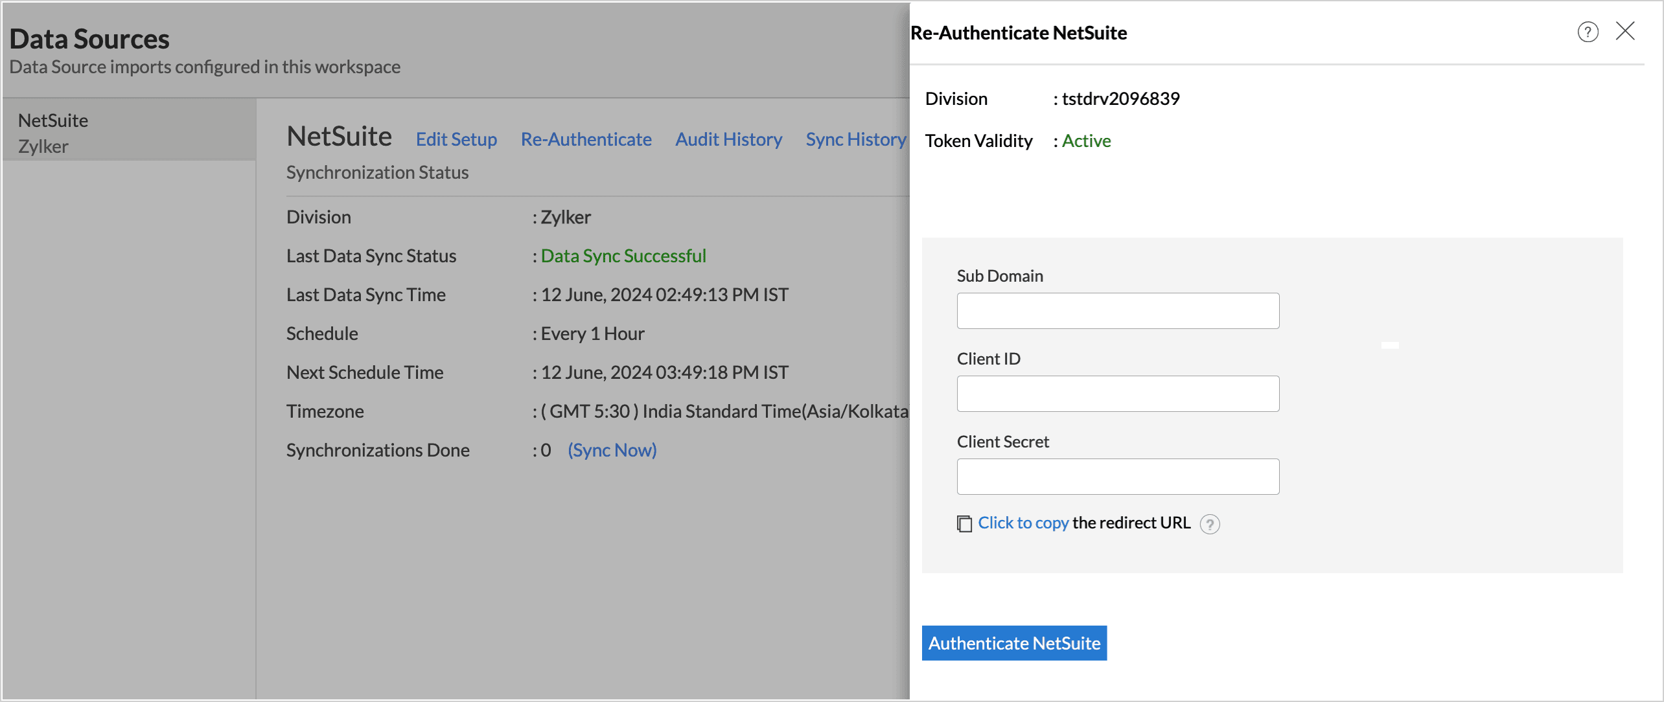
Task: Open Sync History
Action: click(857, 139)
